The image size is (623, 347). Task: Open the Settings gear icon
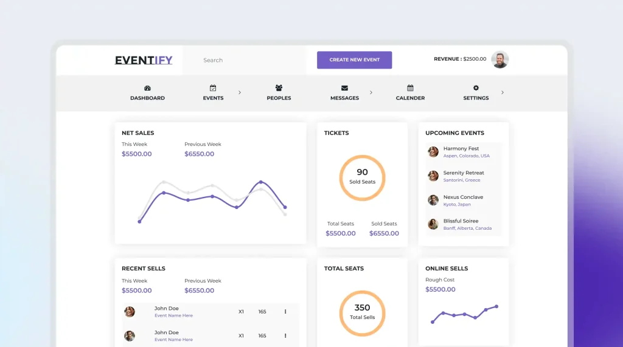coord(476,88)
